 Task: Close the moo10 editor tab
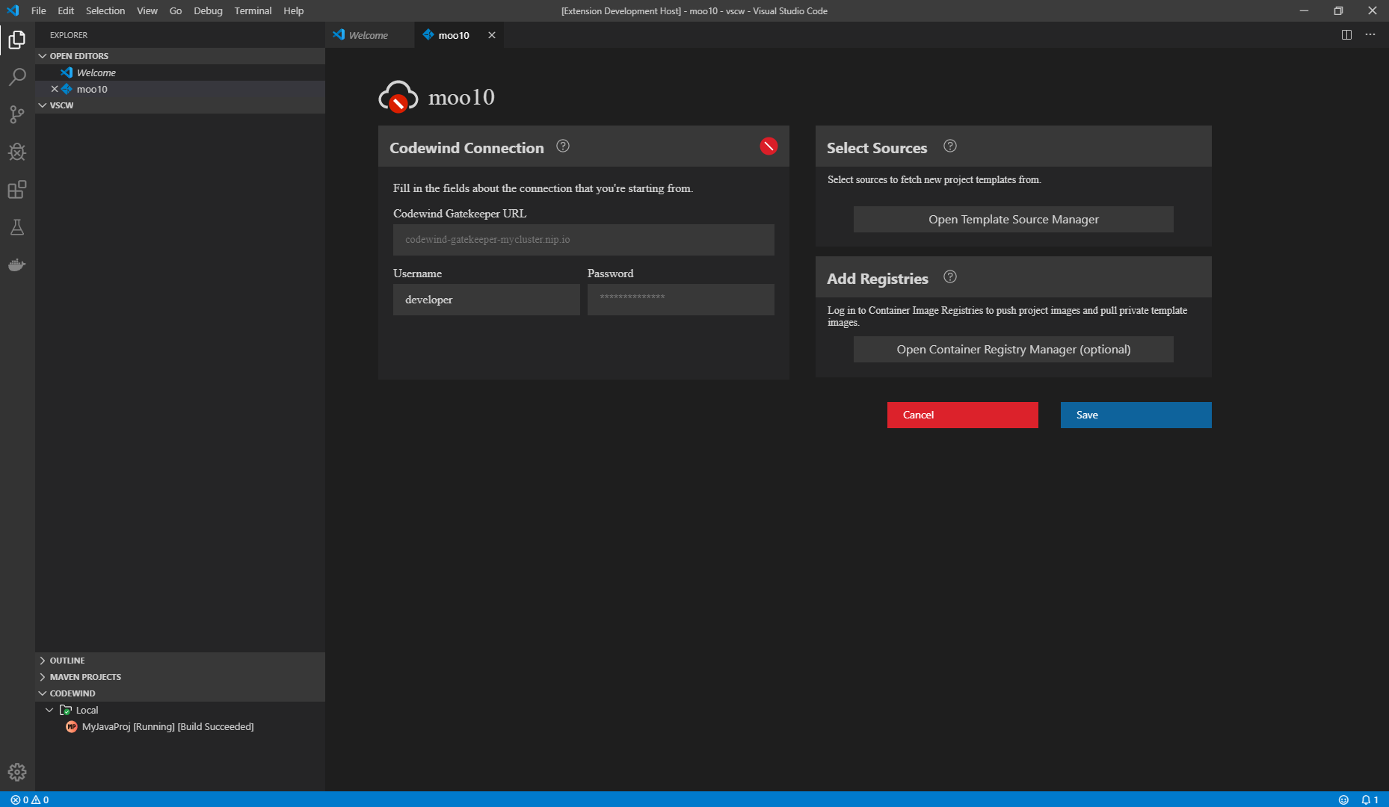pyautogui.click(x=492, y=35)
